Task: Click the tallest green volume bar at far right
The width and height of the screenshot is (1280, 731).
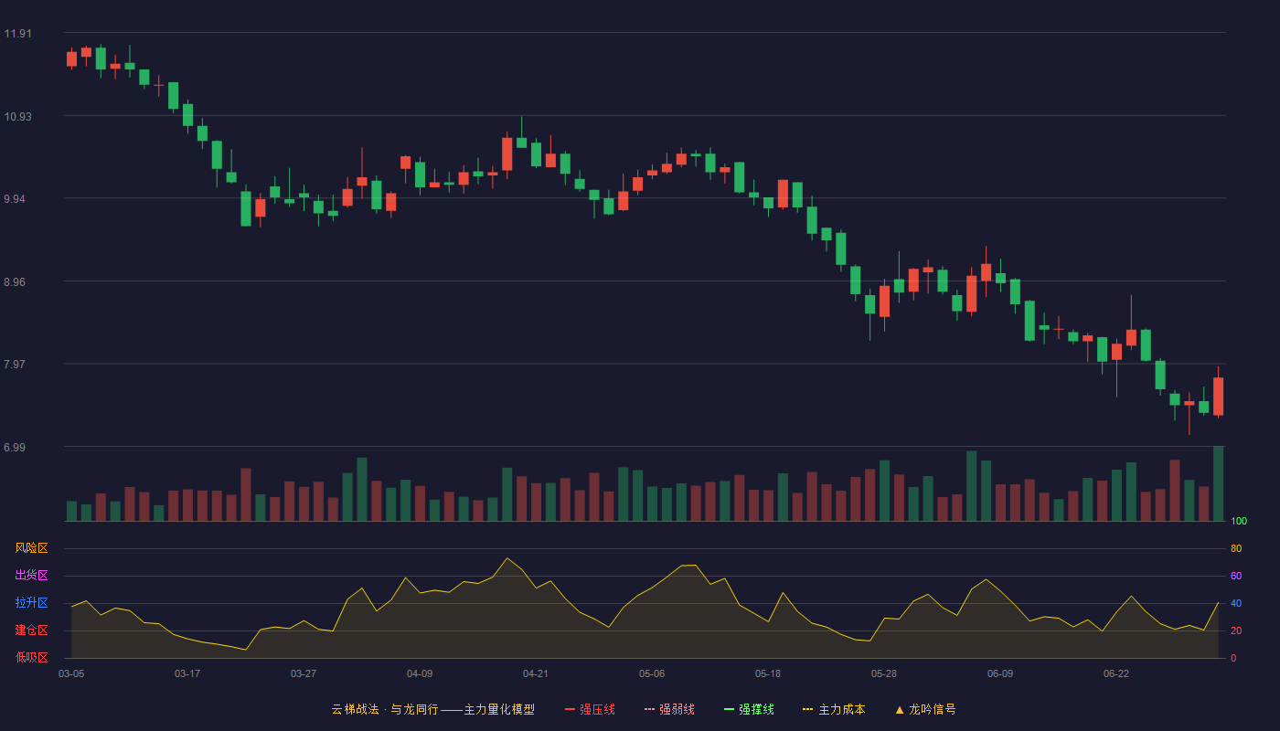Action: point(1218,483)
